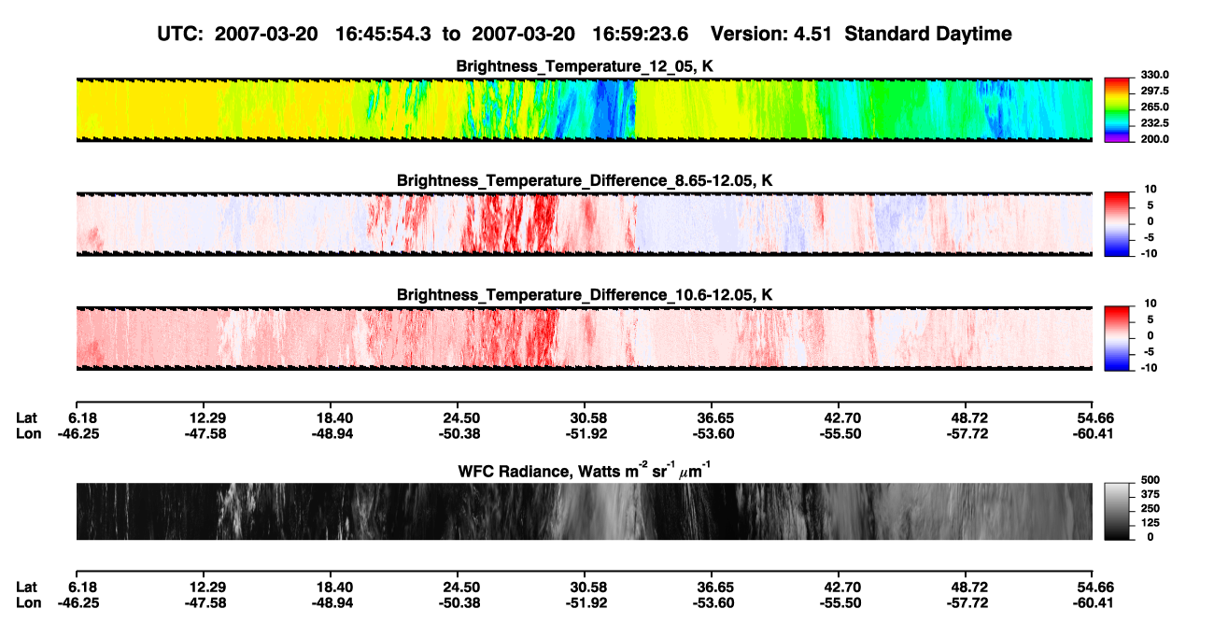Click the grayscale colorbar for WFC Radiance

pyautogui.click(x=1116, y=510)
